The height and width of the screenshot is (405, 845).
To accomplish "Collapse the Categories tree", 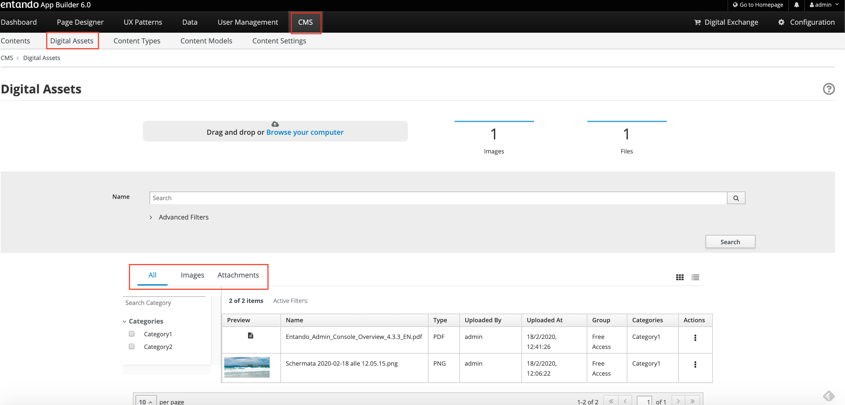I will (x=124, y=322).
